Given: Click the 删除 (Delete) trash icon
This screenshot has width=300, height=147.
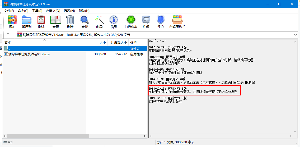Looking at the screenshot, I should (70, 20).
